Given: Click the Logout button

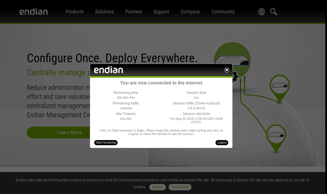Looking at the screenshot, I should (x=222, y=142).
